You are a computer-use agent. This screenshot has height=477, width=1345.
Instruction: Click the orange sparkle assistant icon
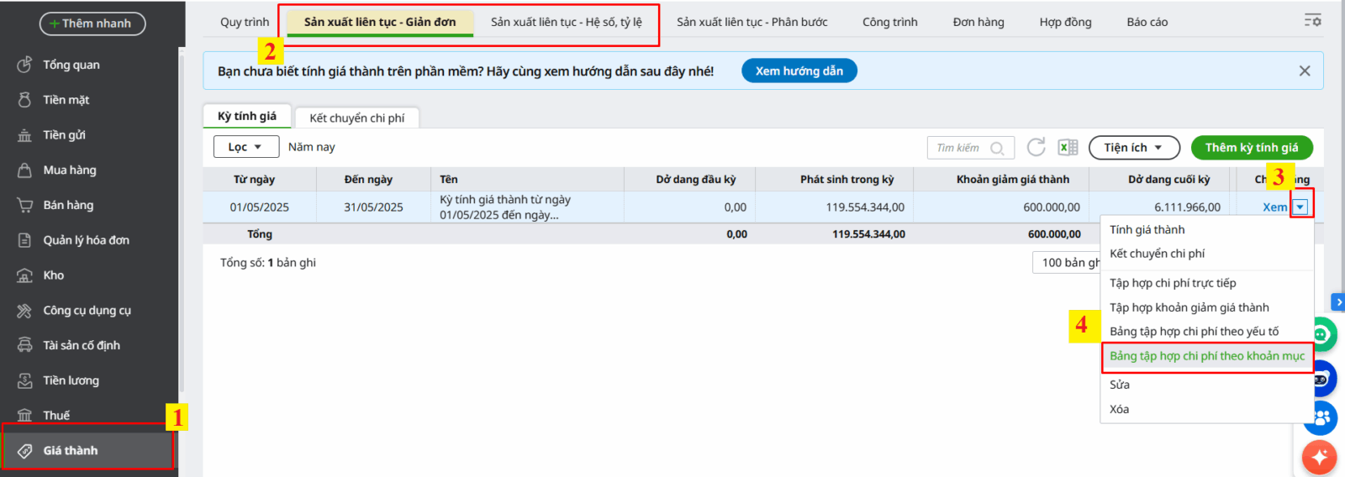click(1319, 457)
